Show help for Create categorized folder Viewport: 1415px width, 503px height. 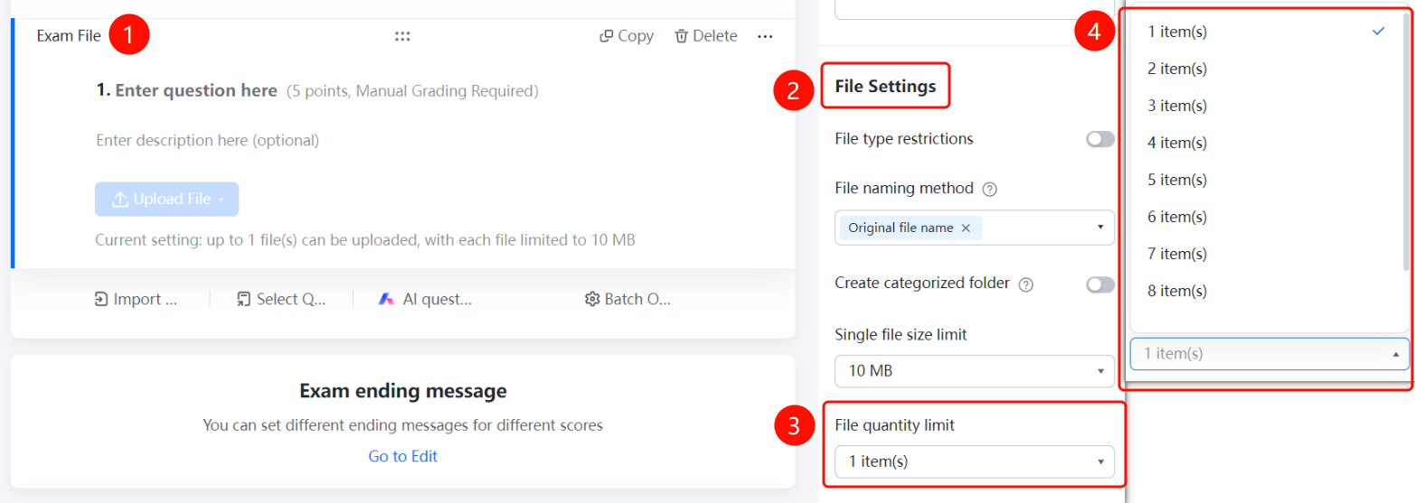[x=1025, y=284]
